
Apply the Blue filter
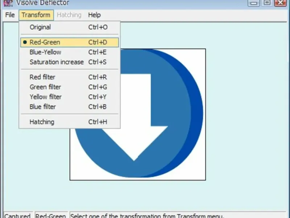pos(70,107)
